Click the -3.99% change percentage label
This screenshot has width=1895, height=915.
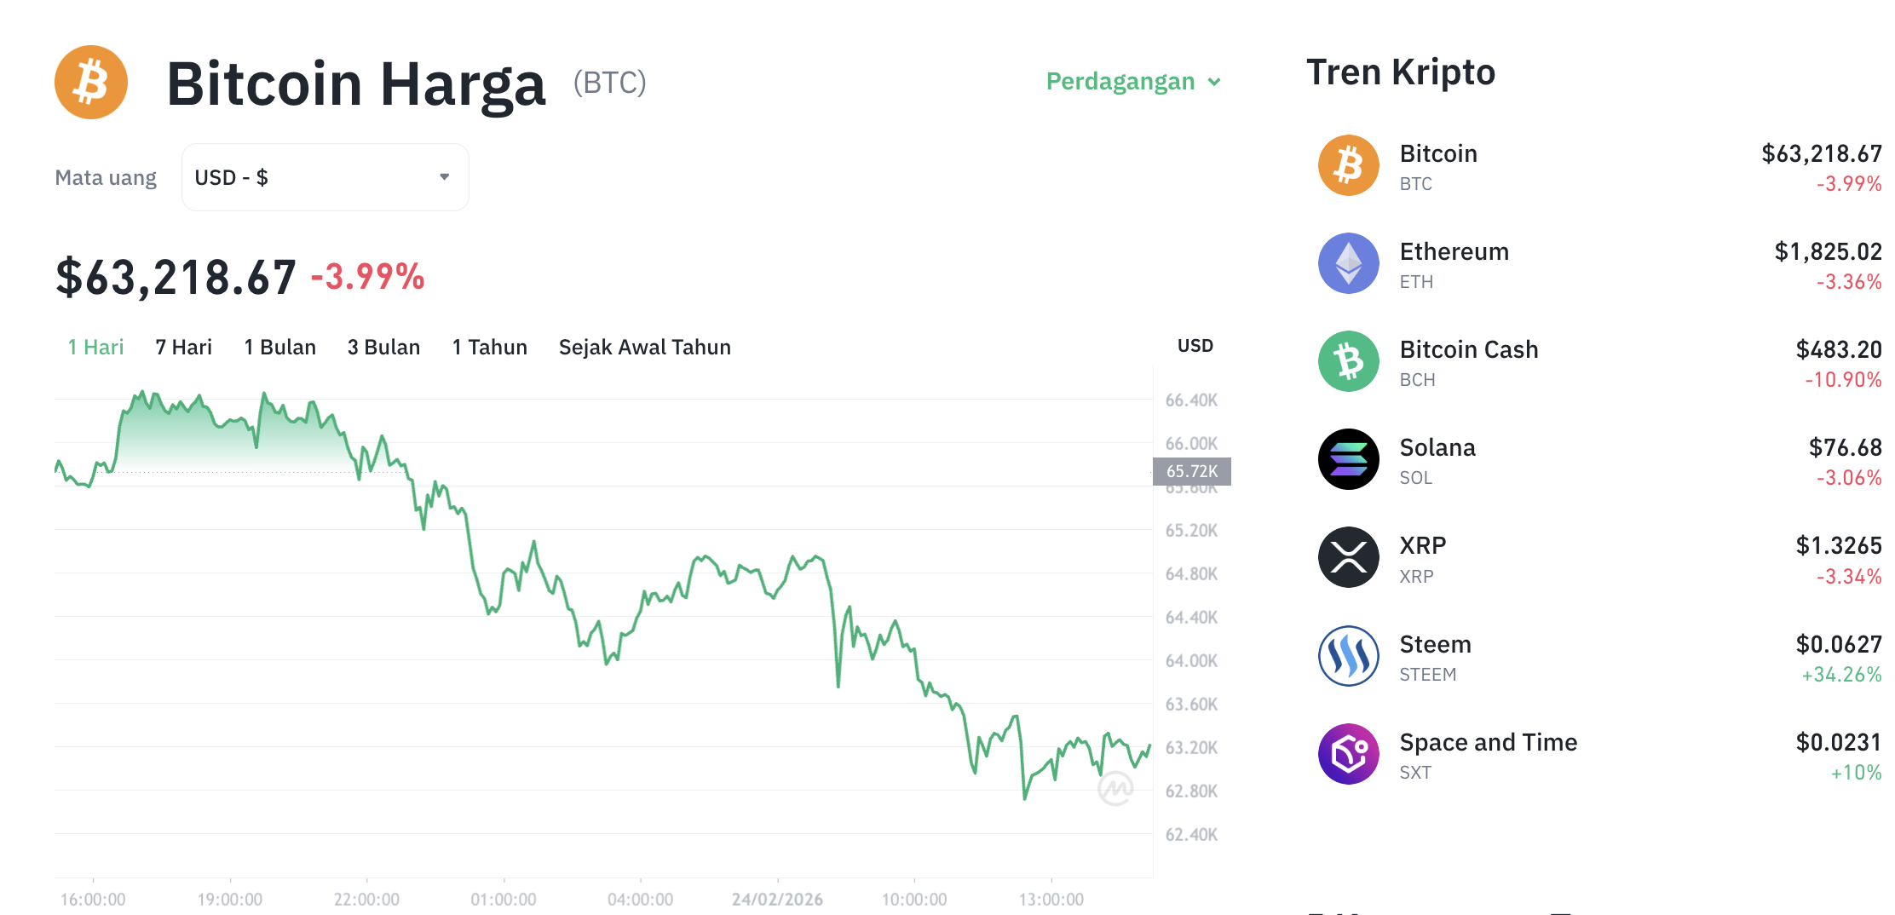368,276
